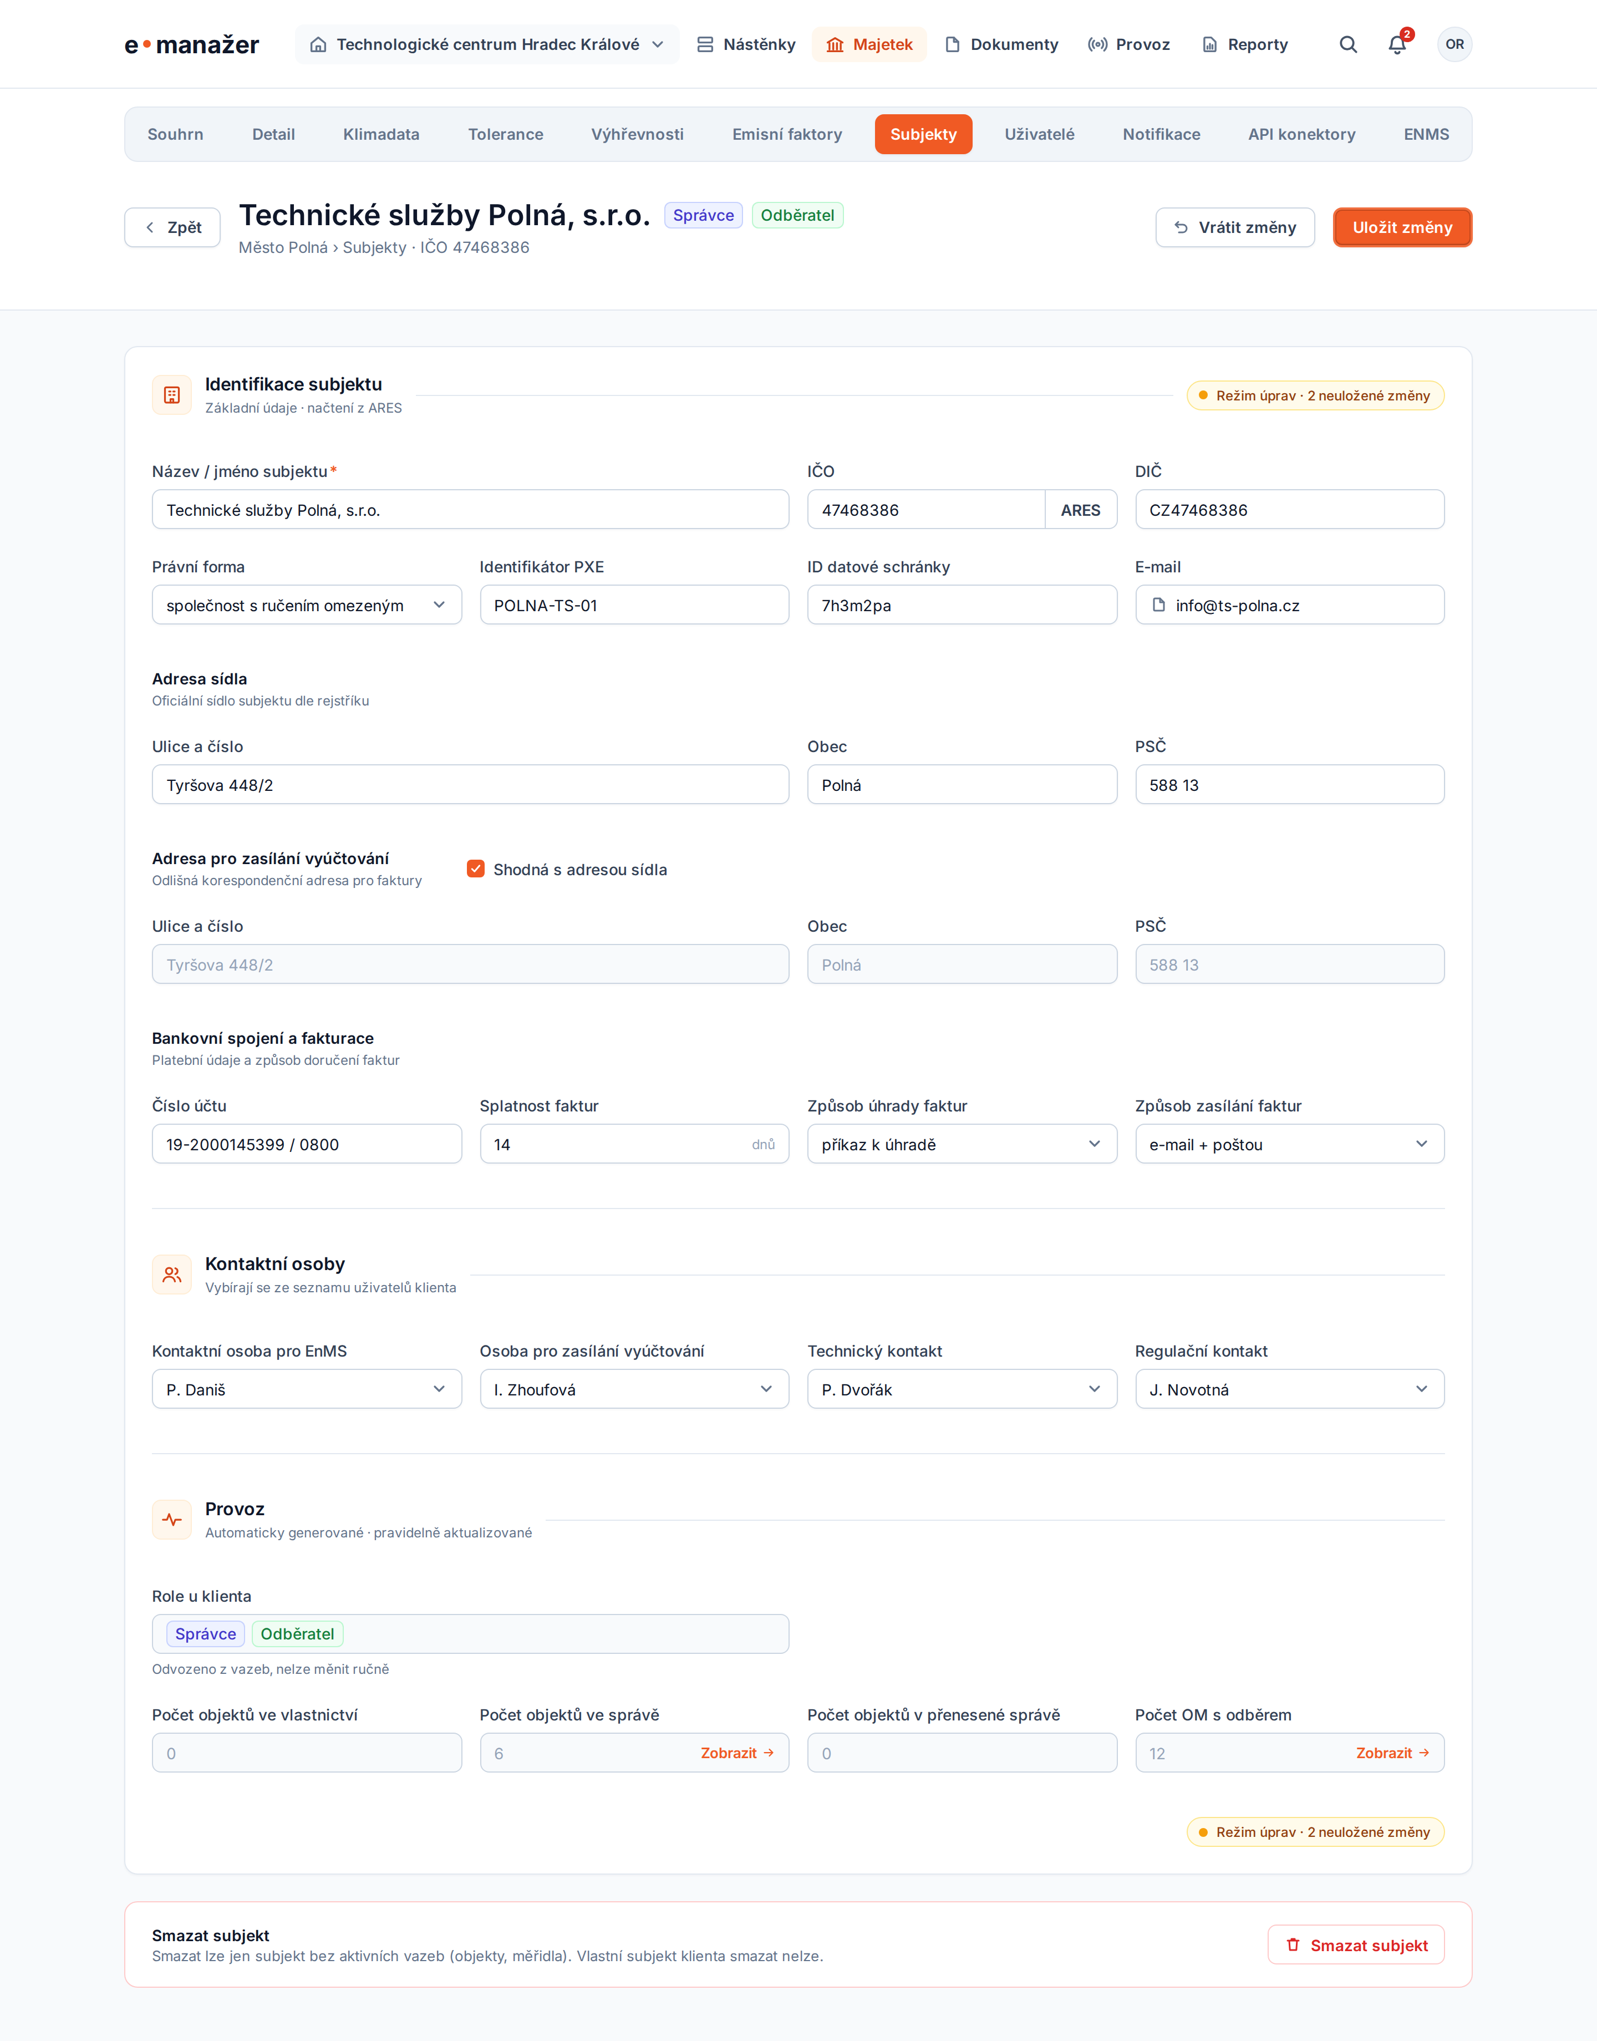Open notifications bell icon
Viewport: 1597px width, 2041px height.
(1397, 44)
